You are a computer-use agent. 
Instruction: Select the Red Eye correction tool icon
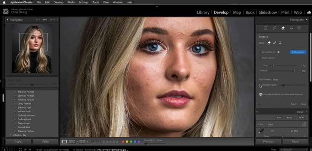291,28
